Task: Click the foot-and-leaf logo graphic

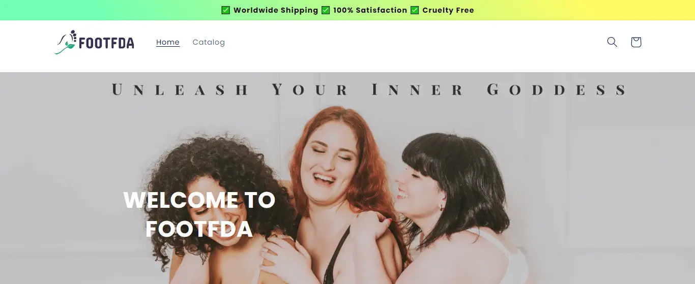Action: [x=65, y=42]
